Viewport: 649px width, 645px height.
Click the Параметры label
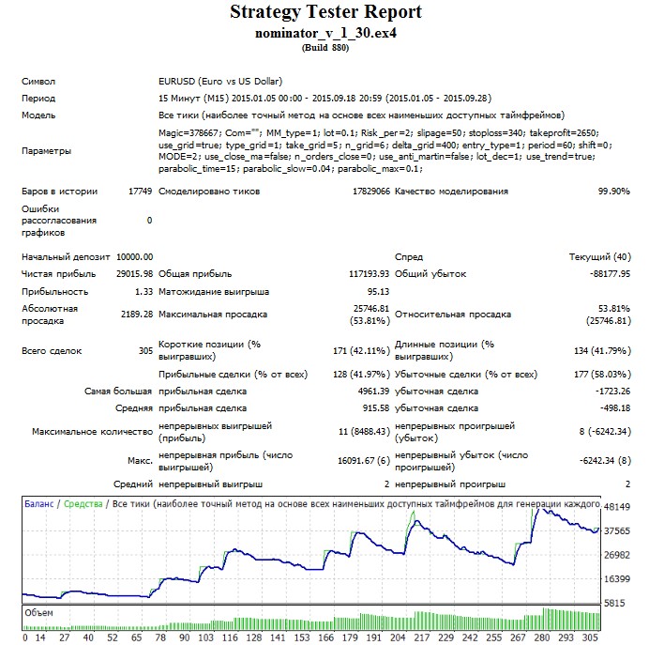(x=46, y=151)
